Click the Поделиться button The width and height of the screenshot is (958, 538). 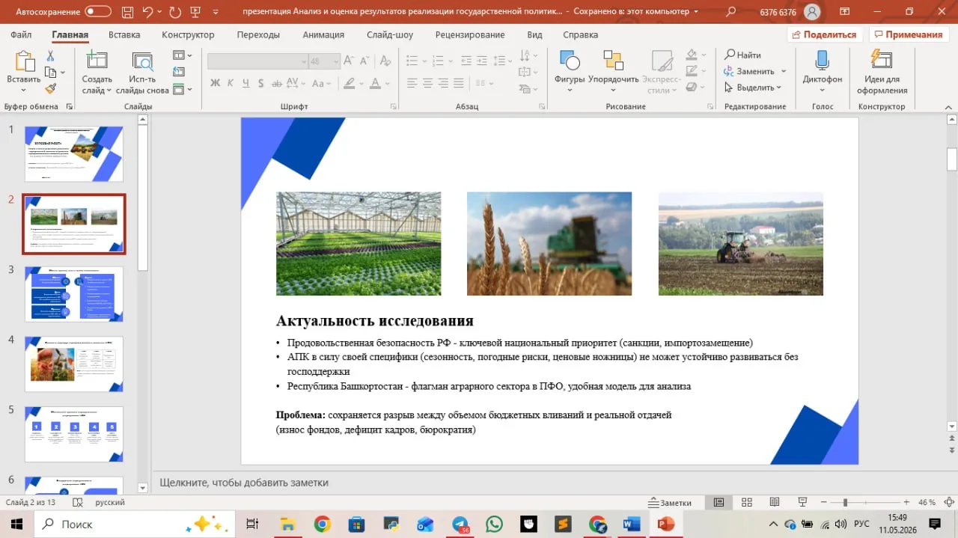(824, 35)
